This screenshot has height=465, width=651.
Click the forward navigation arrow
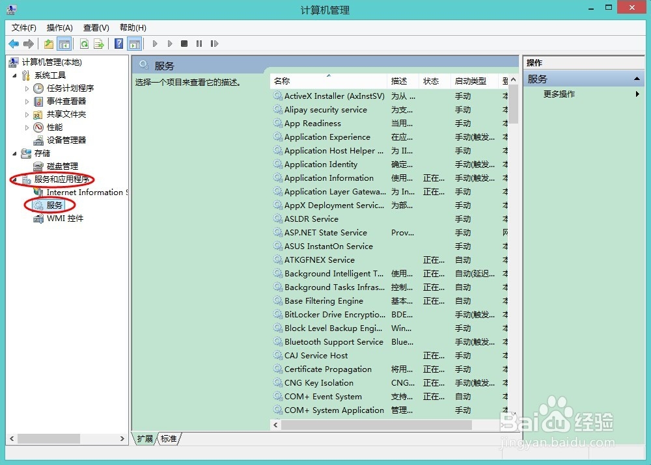click(x=28, y=44)
